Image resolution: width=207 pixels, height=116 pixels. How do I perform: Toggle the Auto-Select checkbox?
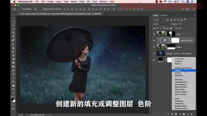(x=21, y=9)
